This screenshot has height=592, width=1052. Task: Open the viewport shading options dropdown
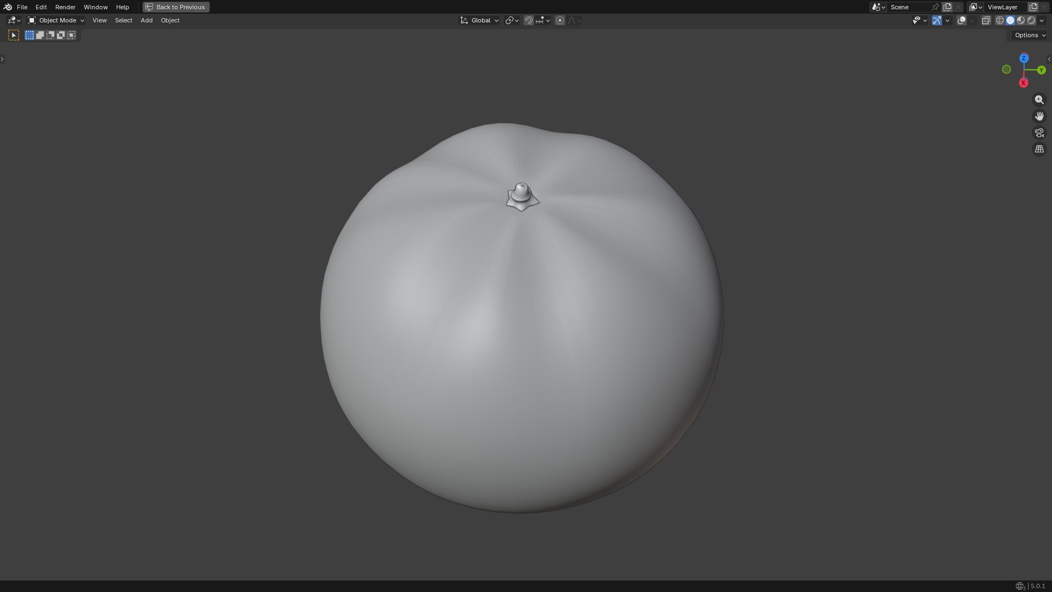1042,20
